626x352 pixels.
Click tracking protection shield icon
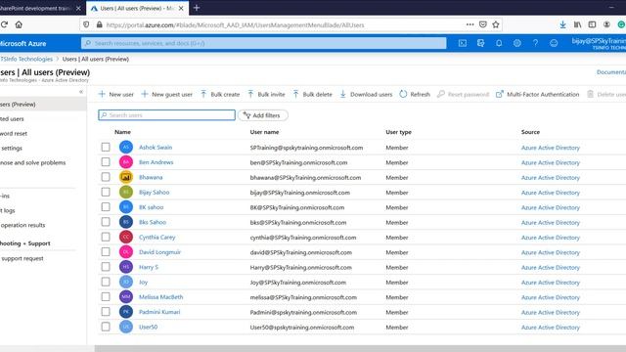[86, 24]
